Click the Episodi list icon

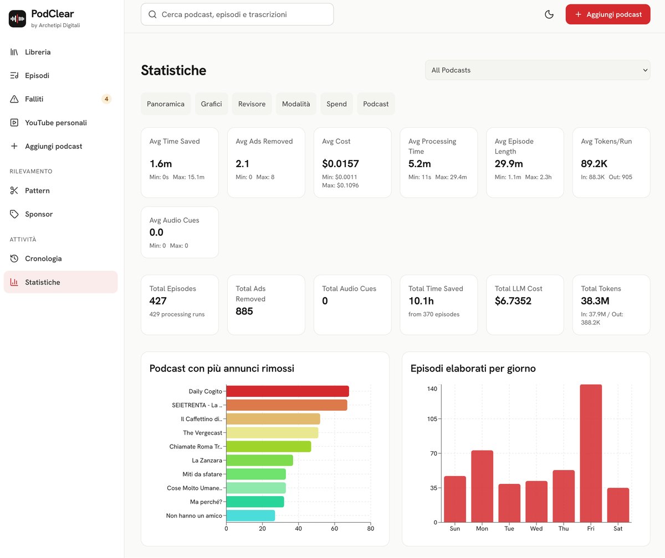point(14,76)
